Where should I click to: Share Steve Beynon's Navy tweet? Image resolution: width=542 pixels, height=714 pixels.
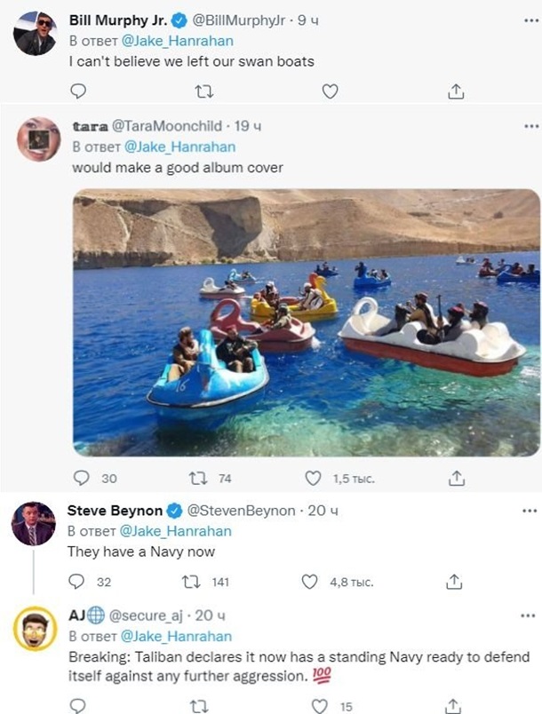click(453, 583)
